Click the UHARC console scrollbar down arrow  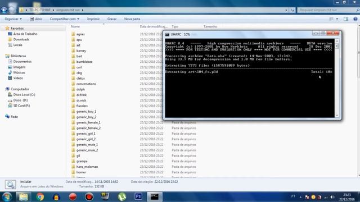point(337,116)
